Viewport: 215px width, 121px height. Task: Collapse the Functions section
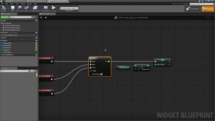[x=1, y=33]
